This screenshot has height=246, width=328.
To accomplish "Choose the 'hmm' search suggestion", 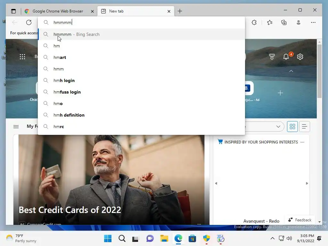I will [141, 69].
